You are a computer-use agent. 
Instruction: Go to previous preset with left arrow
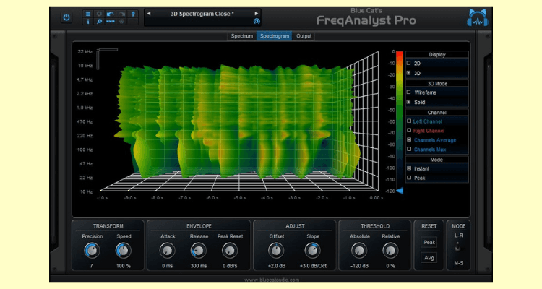coord(148,13)
